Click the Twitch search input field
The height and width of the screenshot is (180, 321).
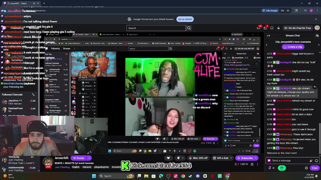[156, 28]
